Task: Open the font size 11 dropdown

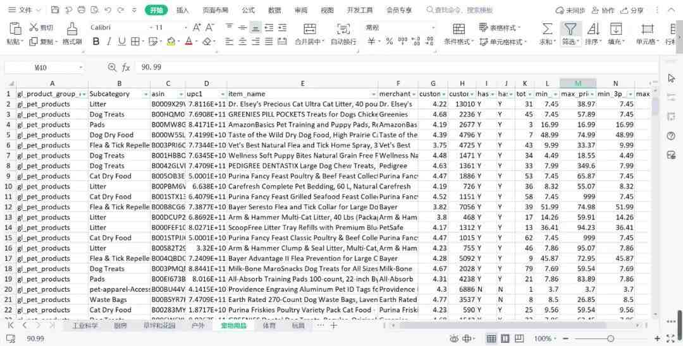Action: click(185, 27)
